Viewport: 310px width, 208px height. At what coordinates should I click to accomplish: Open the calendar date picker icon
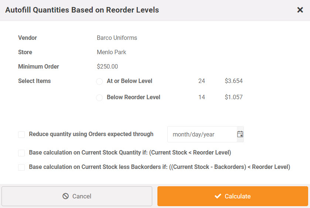pos(240,134)
